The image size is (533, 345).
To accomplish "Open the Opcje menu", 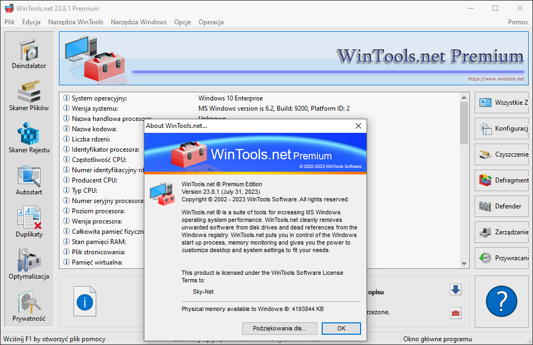I will (183, 22).
